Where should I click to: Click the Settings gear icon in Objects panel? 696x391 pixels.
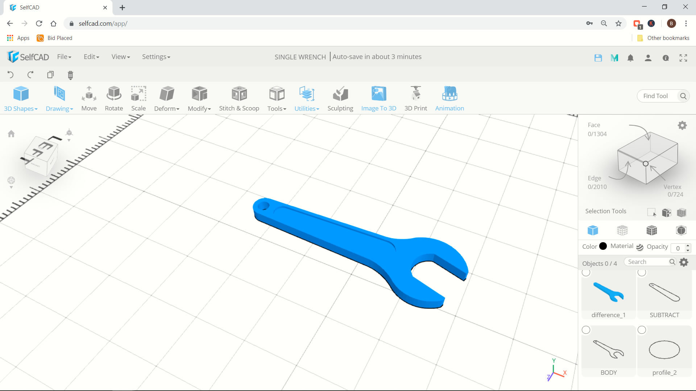(x=684, y=262)
